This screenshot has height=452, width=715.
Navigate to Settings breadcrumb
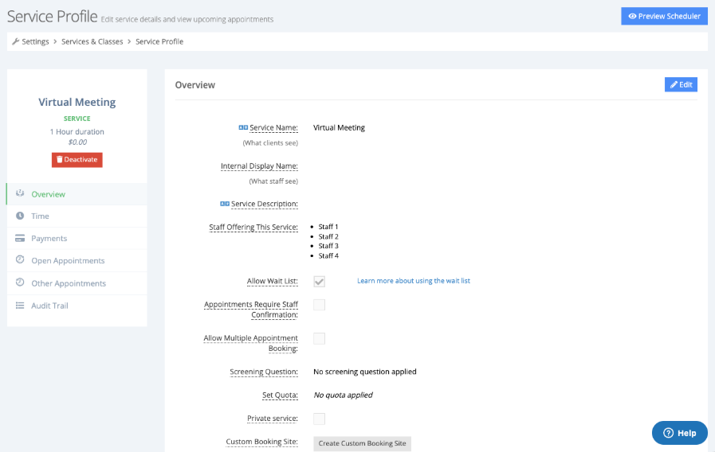(35, 41)
